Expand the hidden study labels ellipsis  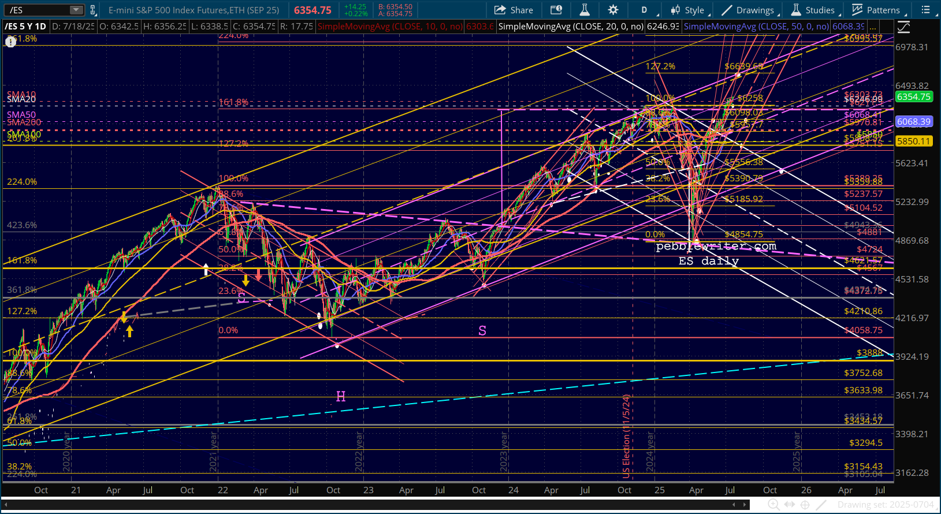[873, 27]
